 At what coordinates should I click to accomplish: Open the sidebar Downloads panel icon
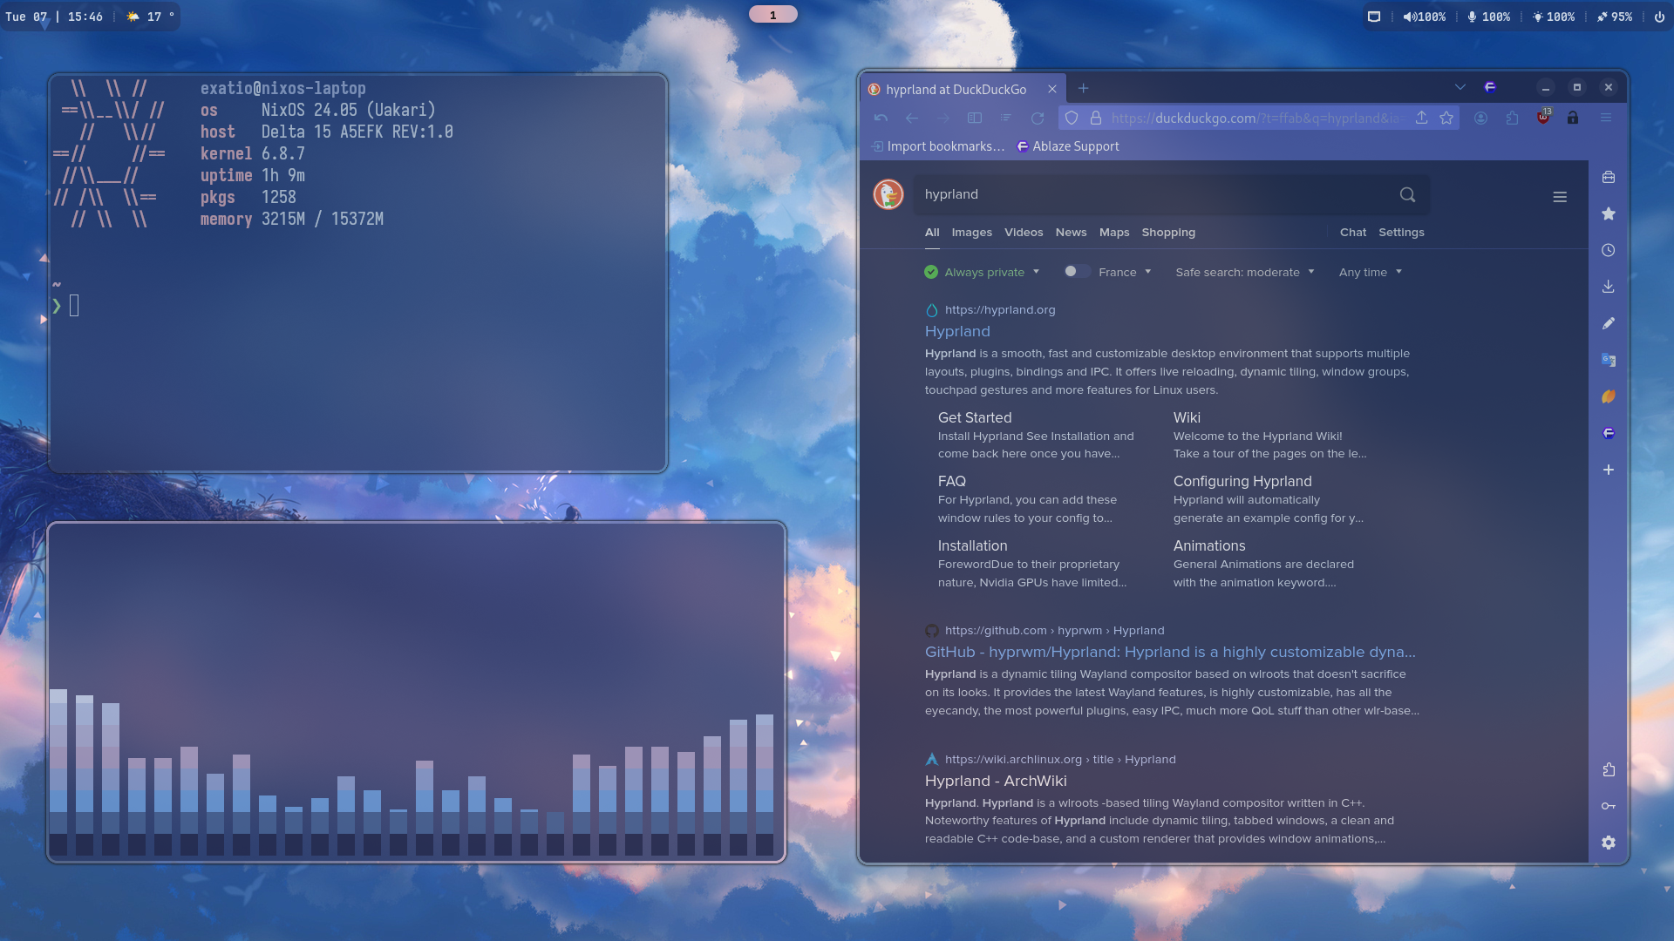point(1608,287)
